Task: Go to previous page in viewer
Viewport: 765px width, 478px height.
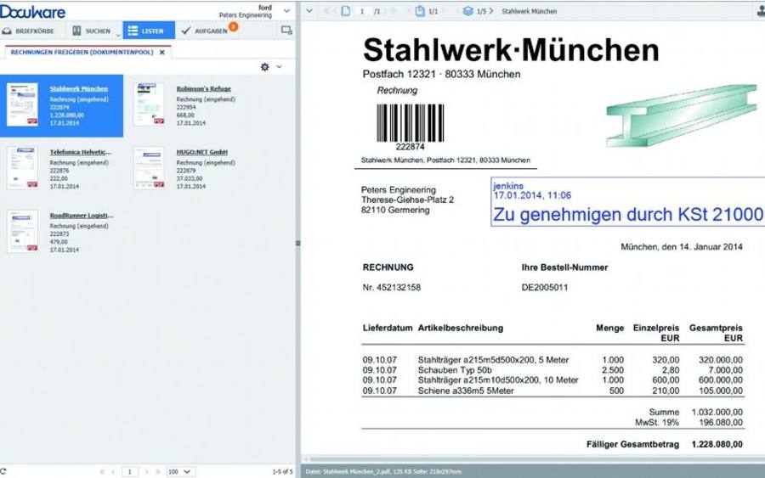Action: click(x=336, y=11)
